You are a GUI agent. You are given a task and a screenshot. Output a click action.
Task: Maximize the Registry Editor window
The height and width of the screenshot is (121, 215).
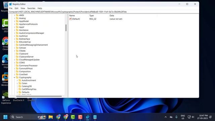187,4
